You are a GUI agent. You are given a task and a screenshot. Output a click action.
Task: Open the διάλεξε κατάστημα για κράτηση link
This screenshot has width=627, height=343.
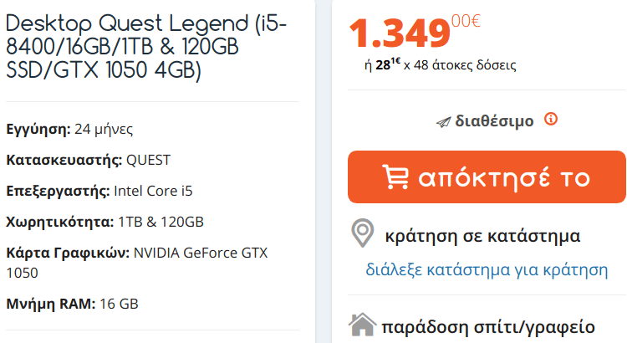click(x=487, y=269)
